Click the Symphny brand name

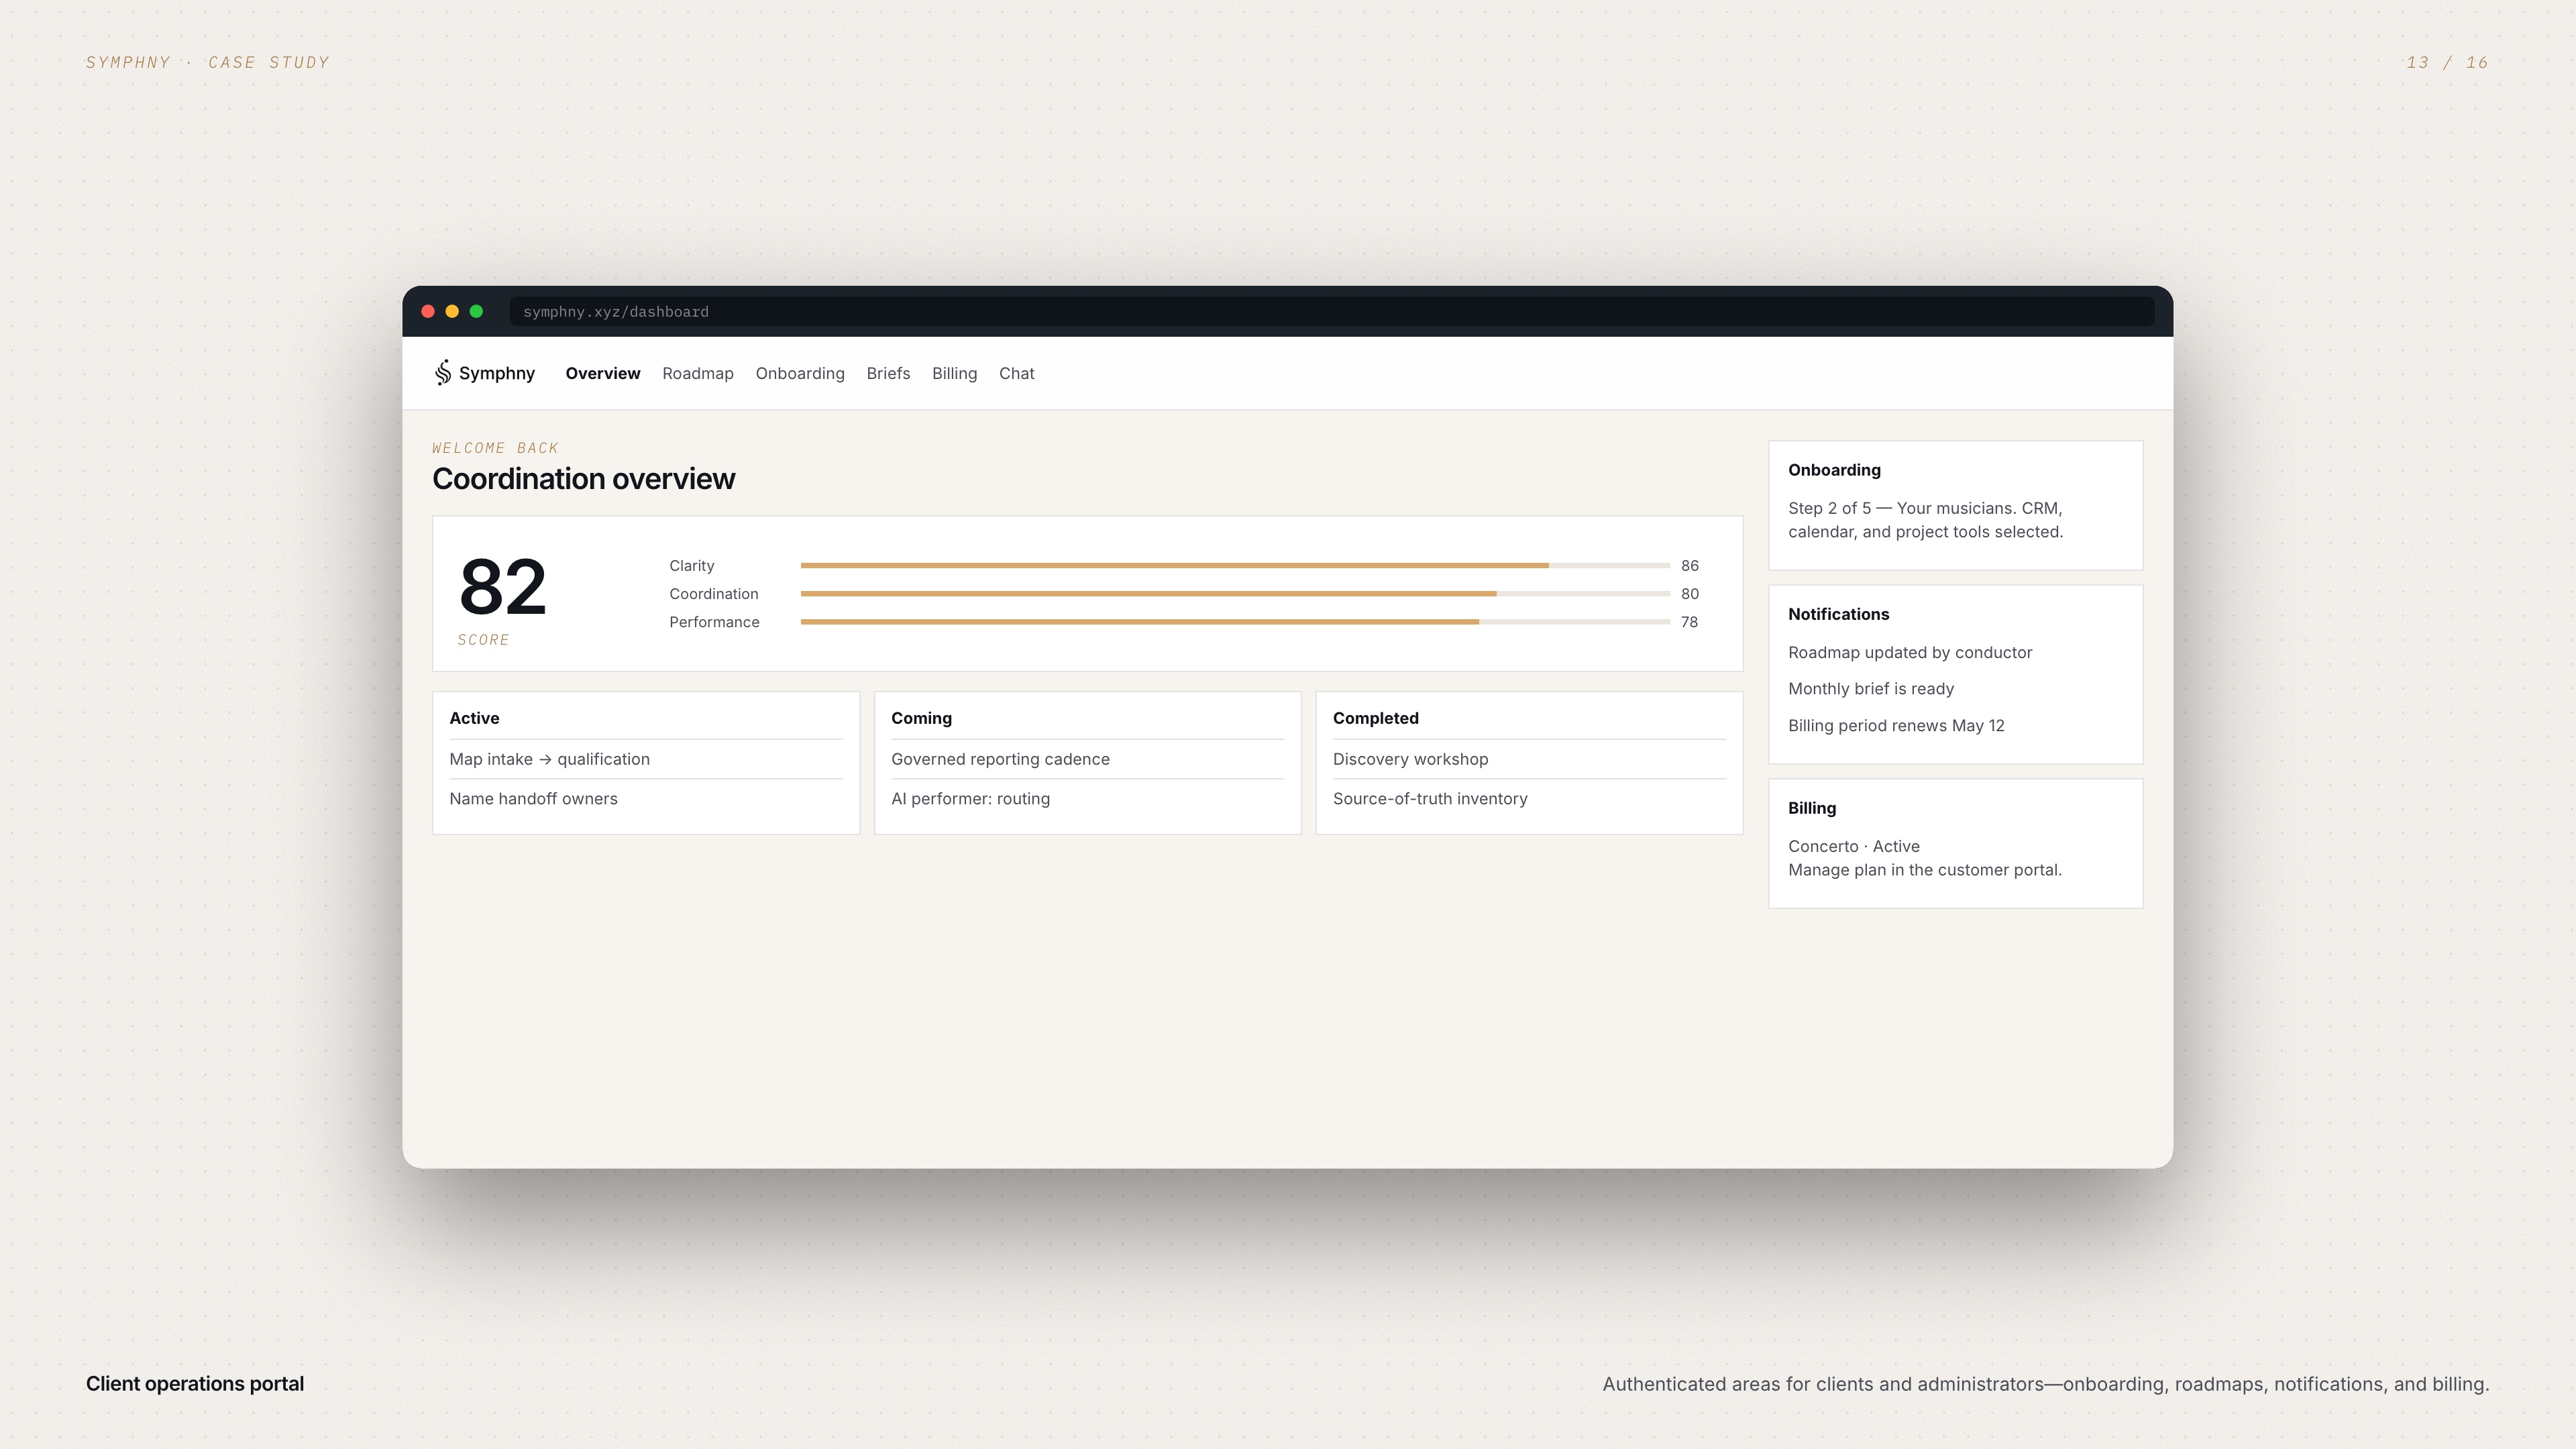497,373
